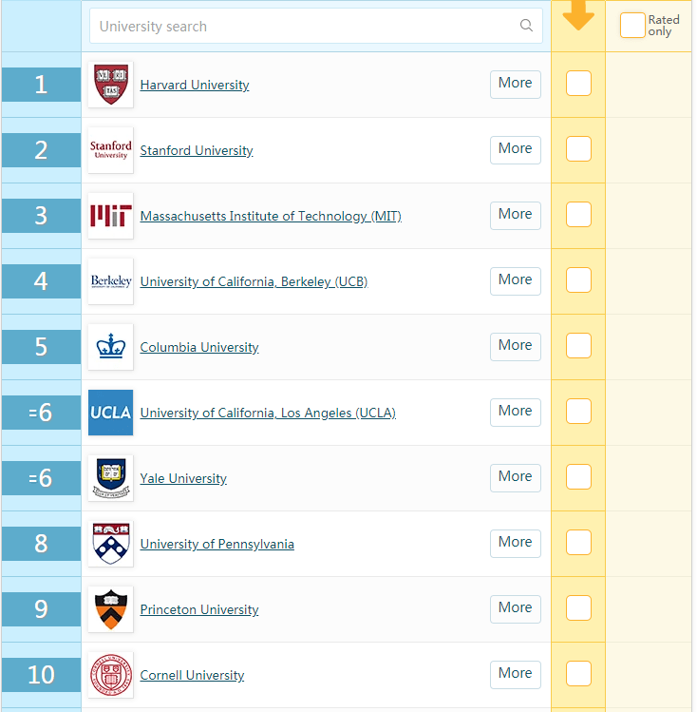This screenshot has width=697, height=712.
Task: Tick the compare checkbox for UC Berkeley
Action: 578,279
